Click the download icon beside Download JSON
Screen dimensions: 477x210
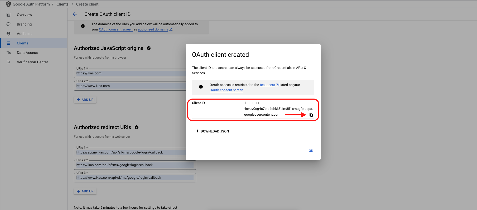[197, 131]
